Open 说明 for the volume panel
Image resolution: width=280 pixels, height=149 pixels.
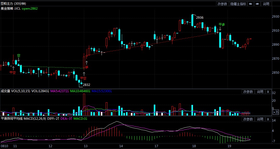pyautogui.click(x=260, y=92)
